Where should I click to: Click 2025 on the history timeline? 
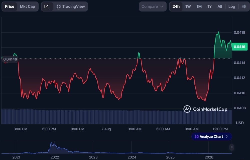(x=170, y=157)
